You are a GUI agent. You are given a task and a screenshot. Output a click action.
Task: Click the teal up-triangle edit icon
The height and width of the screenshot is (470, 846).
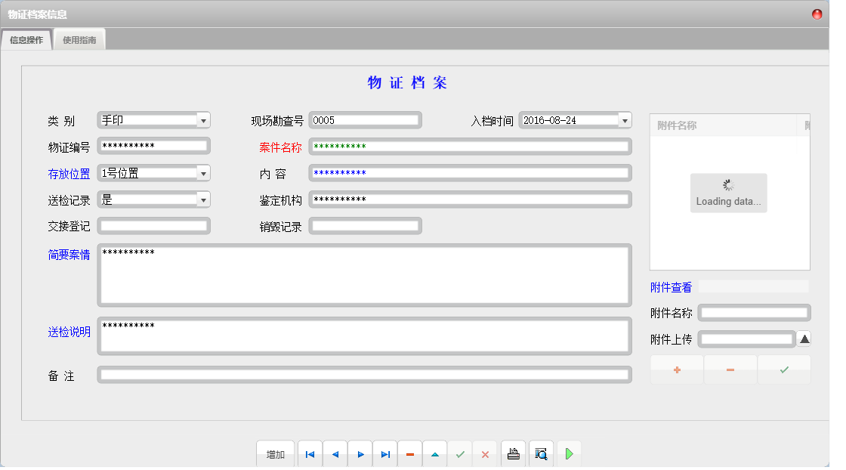(x=435, y=454)
